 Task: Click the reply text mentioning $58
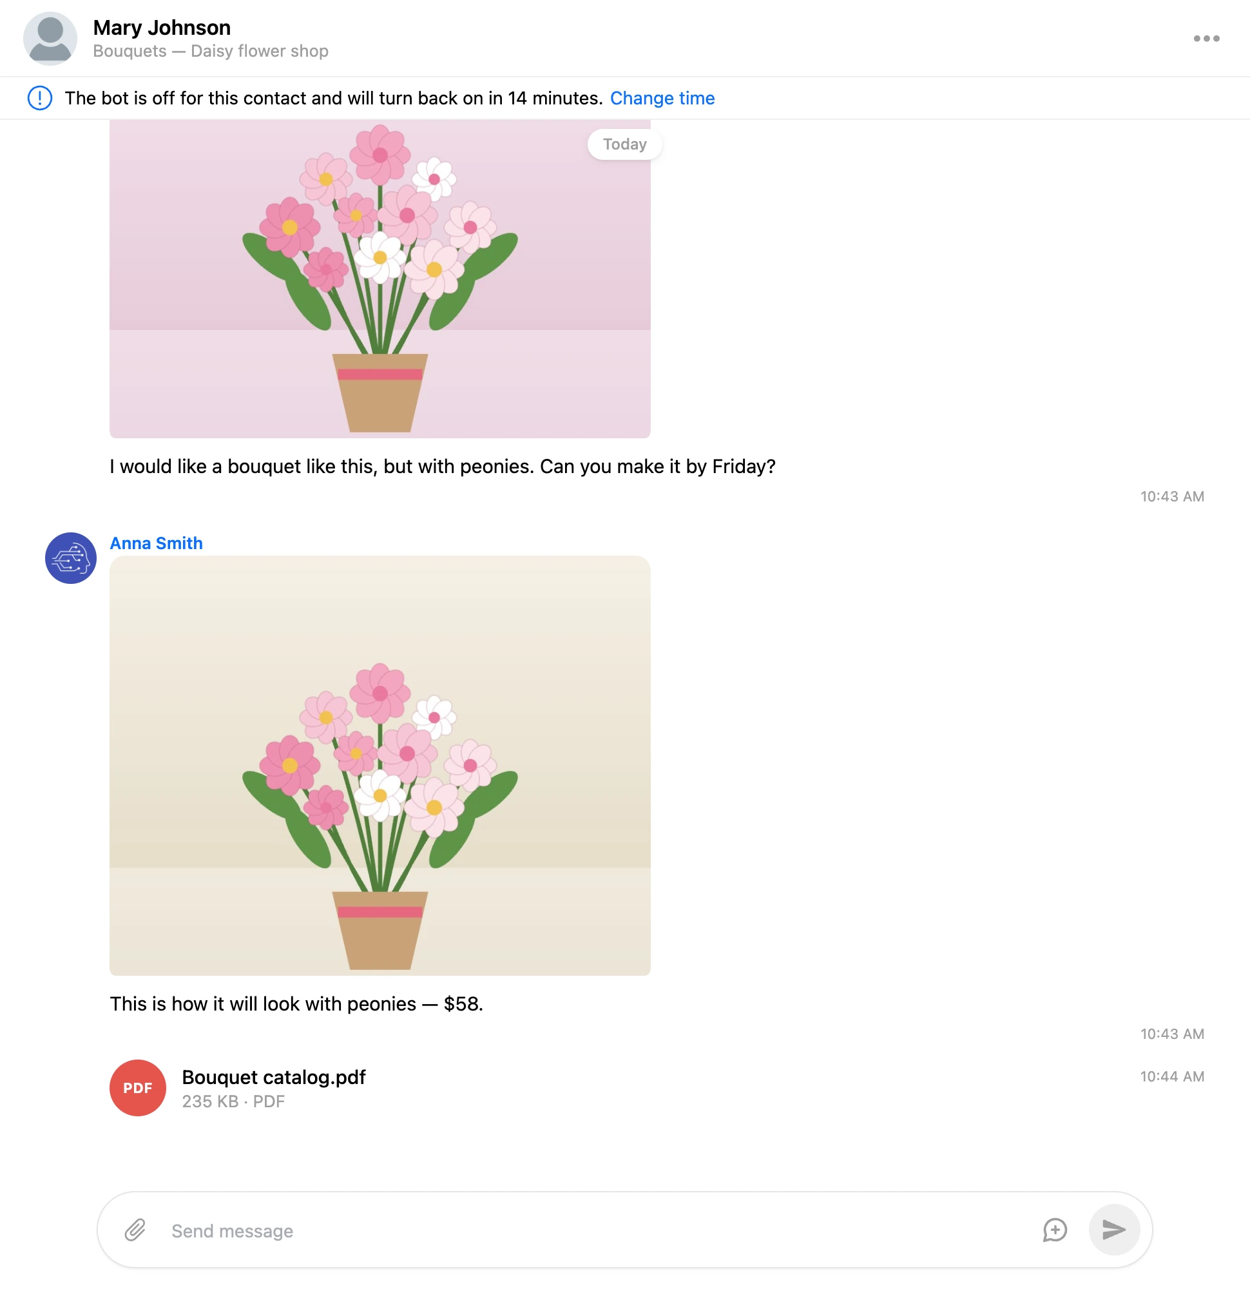pos(296,1003)
